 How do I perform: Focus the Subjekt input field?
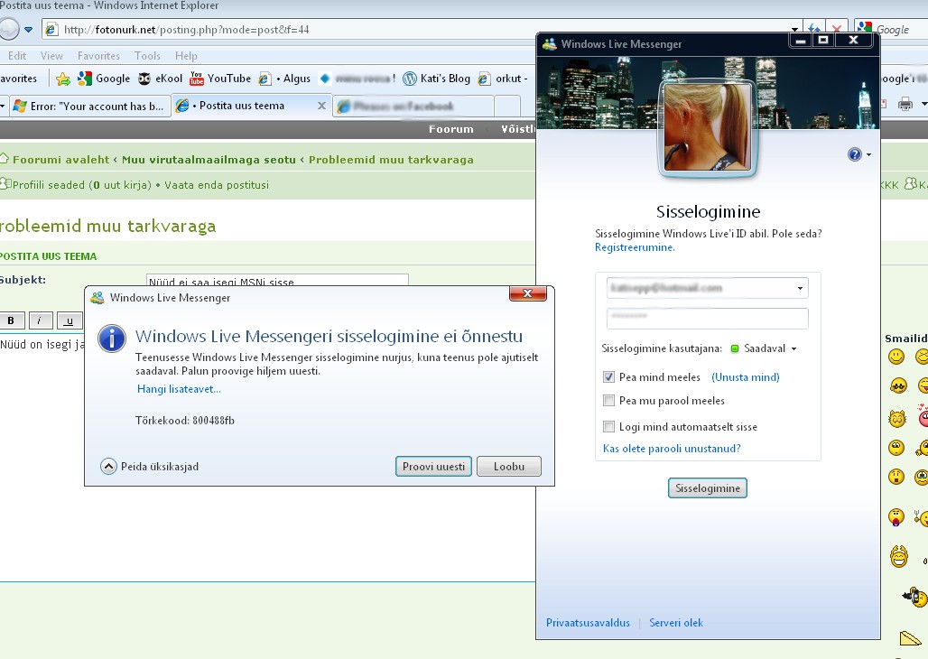(x=277, y=281)
